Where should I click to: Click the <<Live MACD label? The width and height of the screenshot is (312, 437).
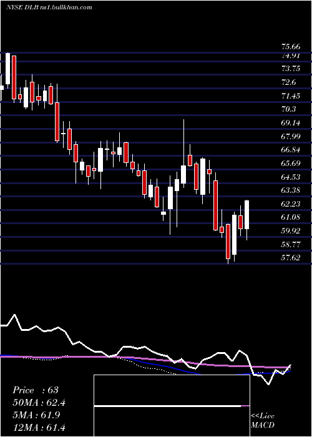click(263, 421)
